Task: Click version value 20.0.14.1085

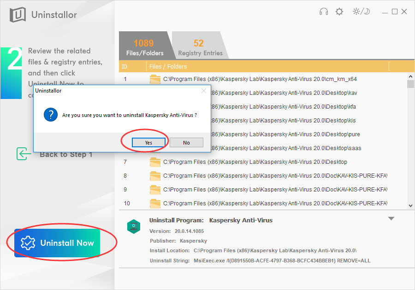Action: (189, 231)
